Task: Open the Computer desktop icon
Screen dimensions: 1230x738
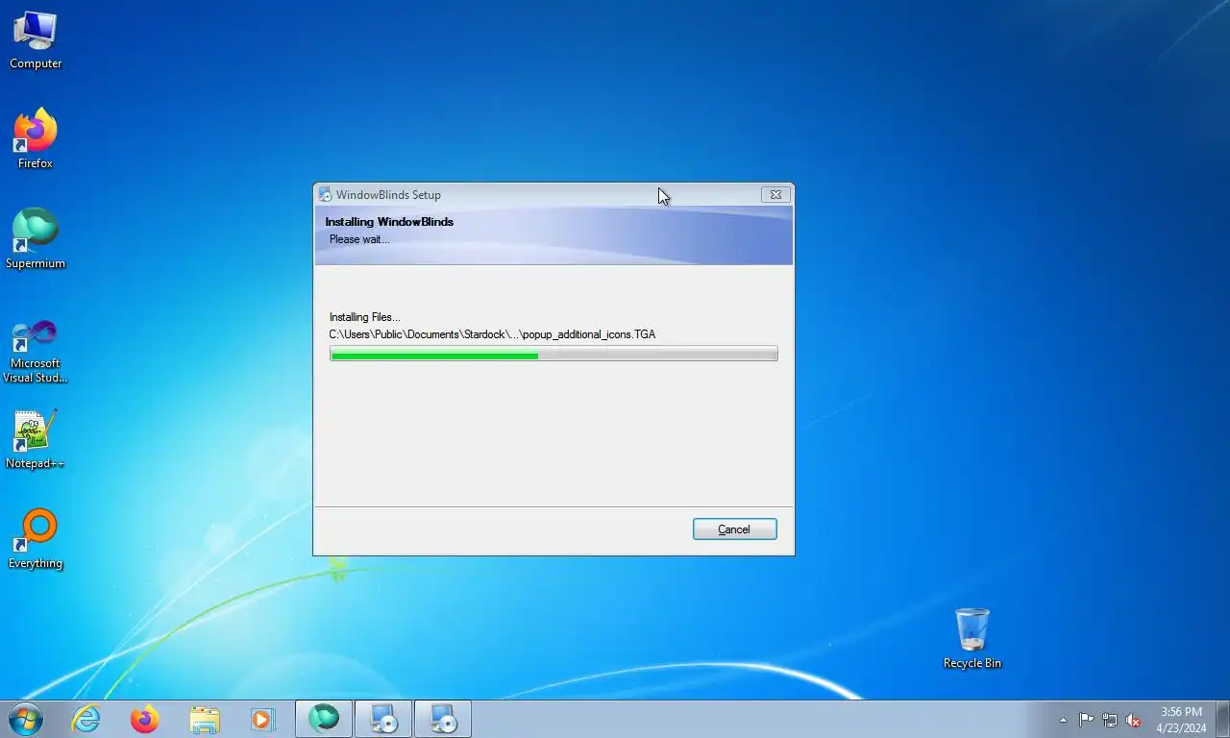Action: click(x=36, y=40)
